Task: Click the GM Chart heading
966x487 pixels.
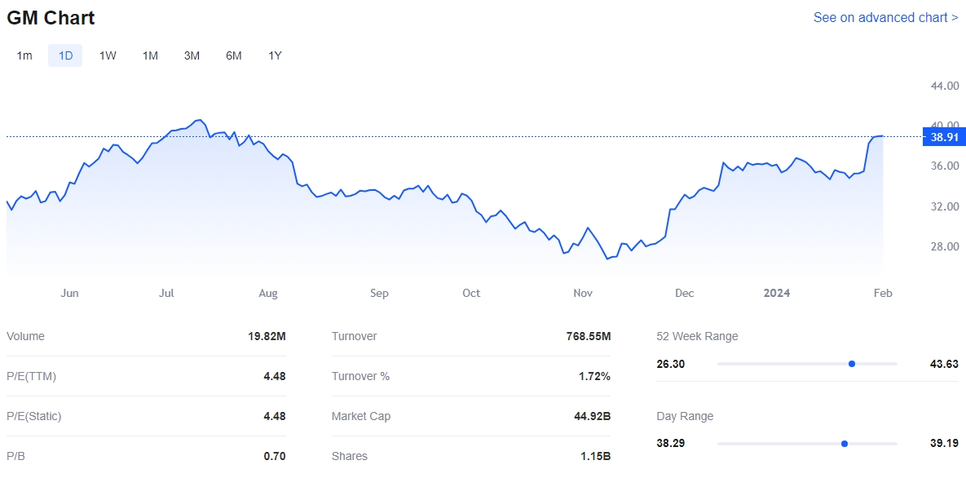Action: click(51, 17)
